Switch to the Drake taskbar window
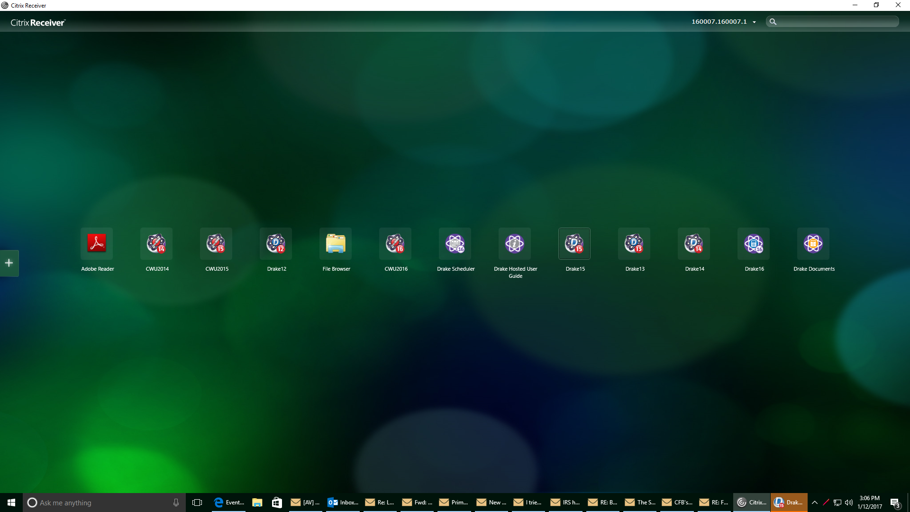 click(x=789, y=503)
